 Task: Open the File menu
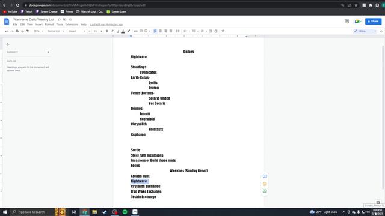coord(15,25)
